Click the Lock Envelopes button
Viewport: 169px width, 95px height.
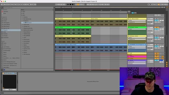pos(135,13)
